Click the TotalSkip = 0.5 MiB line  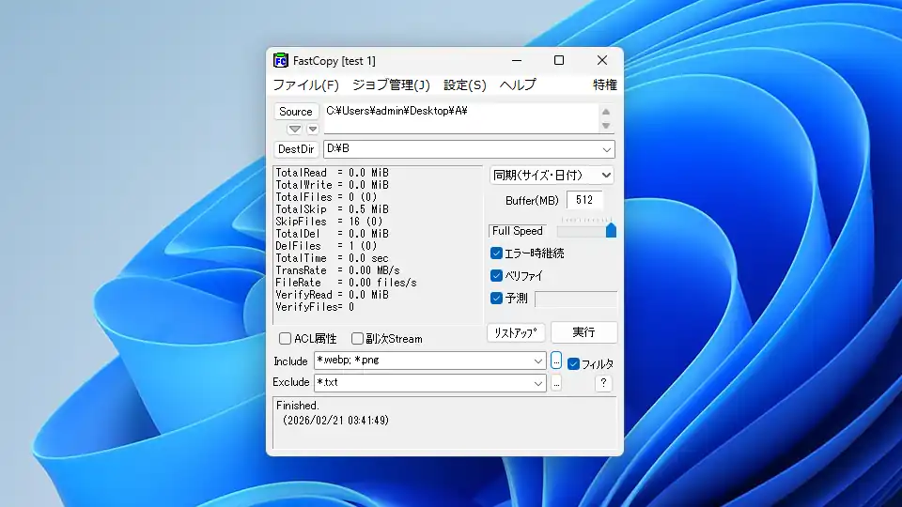click(x=332, y=209)
